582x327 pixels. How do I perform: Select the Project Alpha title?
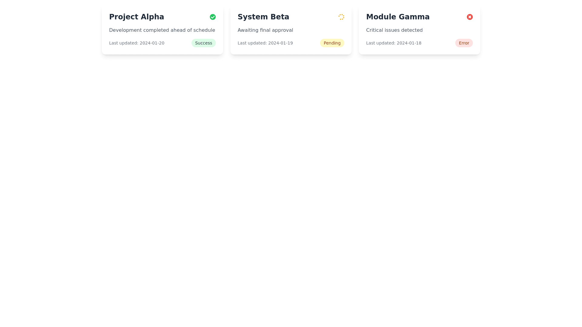click(136, 17)
